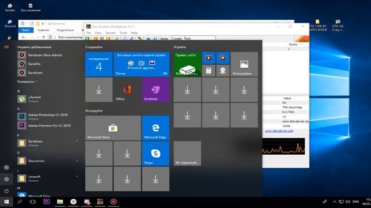371x208 pixels.
Task: Open the Skype tile
Action: (155, 154)
